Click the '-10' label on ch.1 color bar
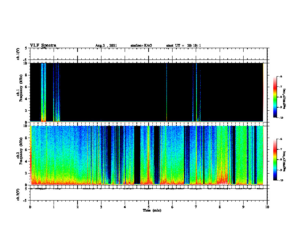The image size is (301, 232). (281, 118)
